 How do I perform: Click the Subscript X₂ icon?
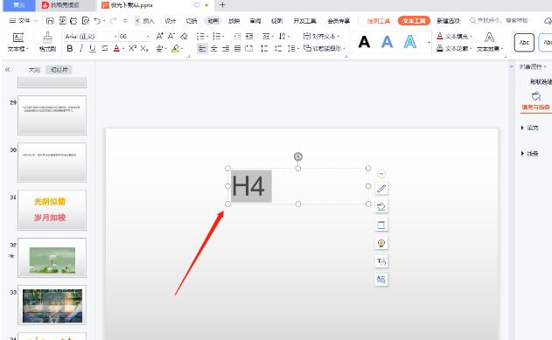[x=144, y=48]
